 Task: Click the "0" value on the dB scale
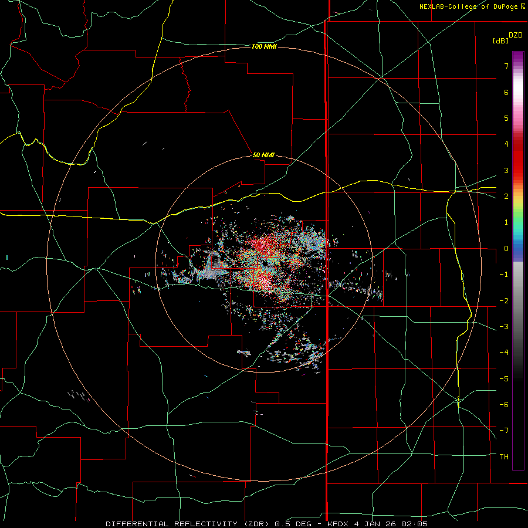coord(506,249)
